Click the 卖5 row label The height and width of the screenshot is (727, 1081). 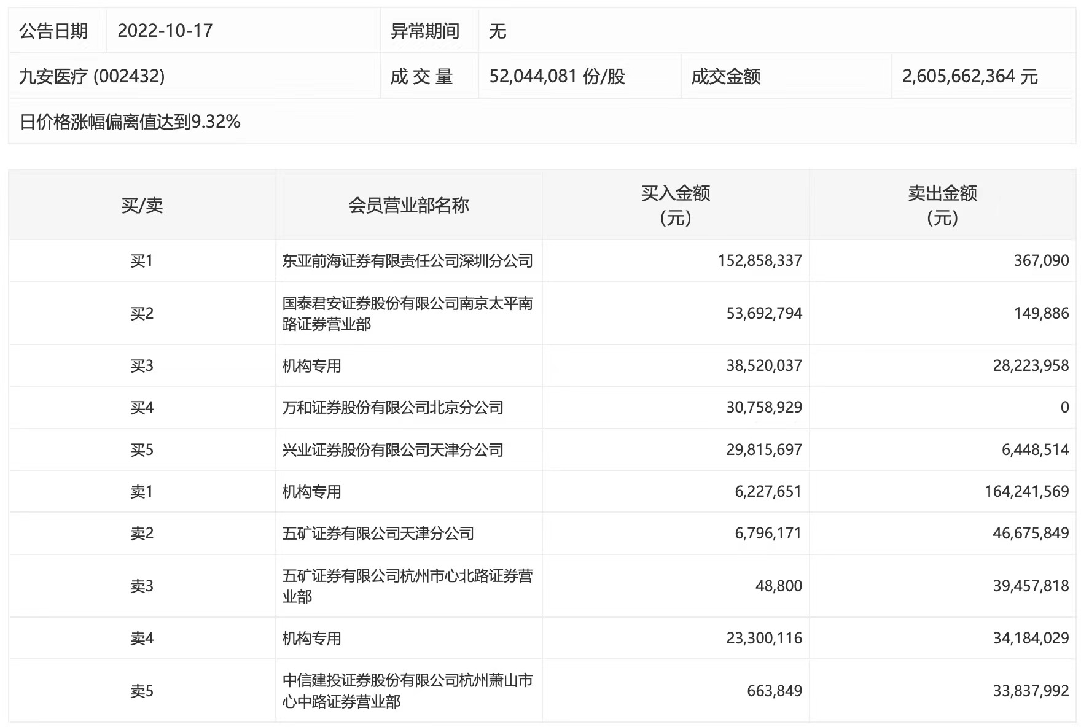click(x=142, y=691)
